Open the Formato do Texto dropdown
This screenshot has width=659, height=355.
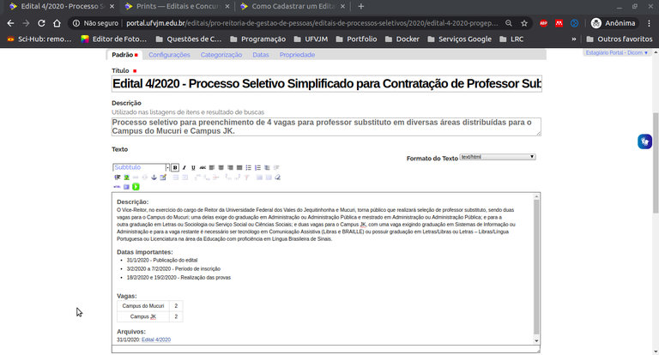498,157
